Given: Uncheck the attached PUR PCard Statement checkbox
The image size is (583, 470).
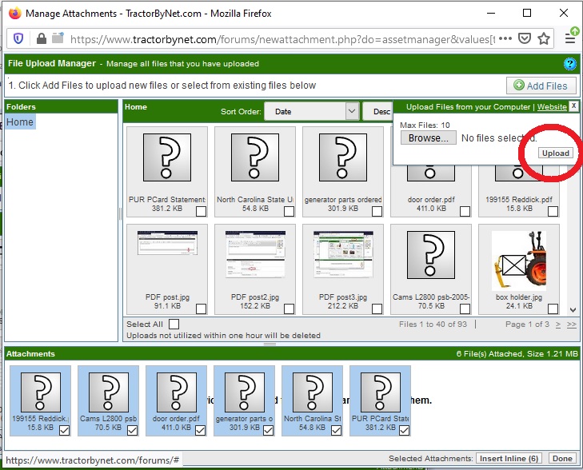Looking at the screenshot, I should pyautogui.click(x=405, y=430).
